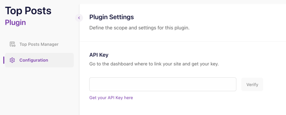Click the Top Posts Manager icon

pos(12,44)
